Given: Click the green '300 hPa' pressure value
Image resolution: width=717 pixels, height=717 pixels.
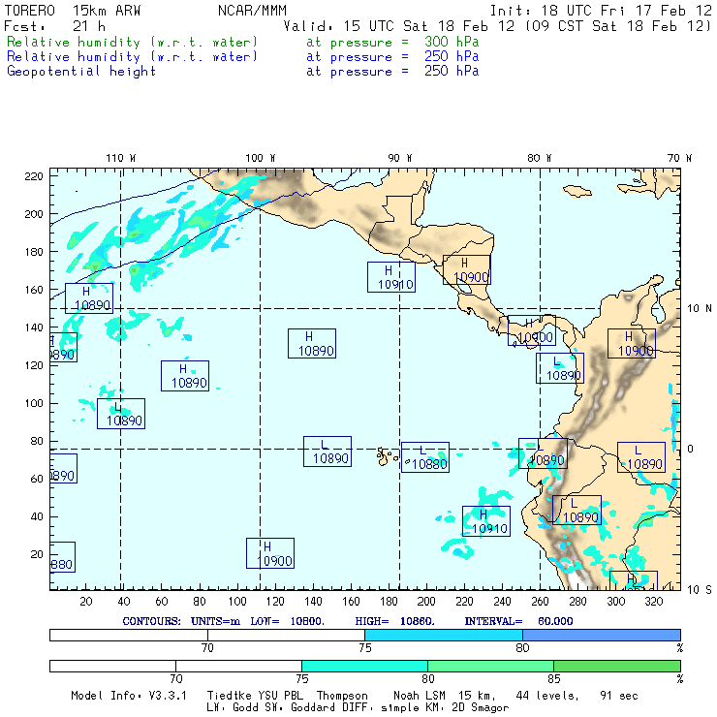Looking at the screenshot, I should 452,42.
